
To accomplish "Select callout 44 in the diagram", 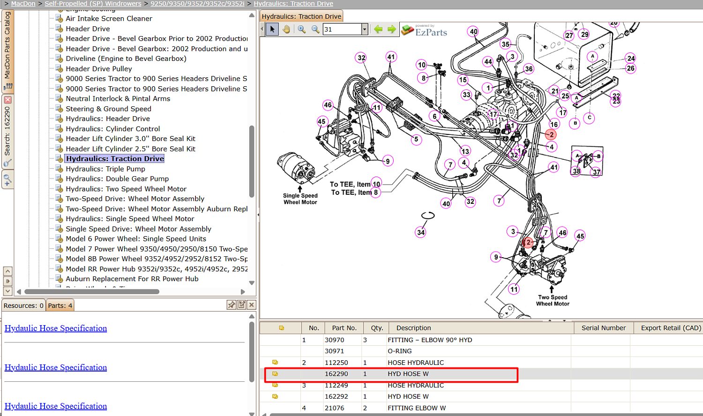I will (x=488, y=61).
